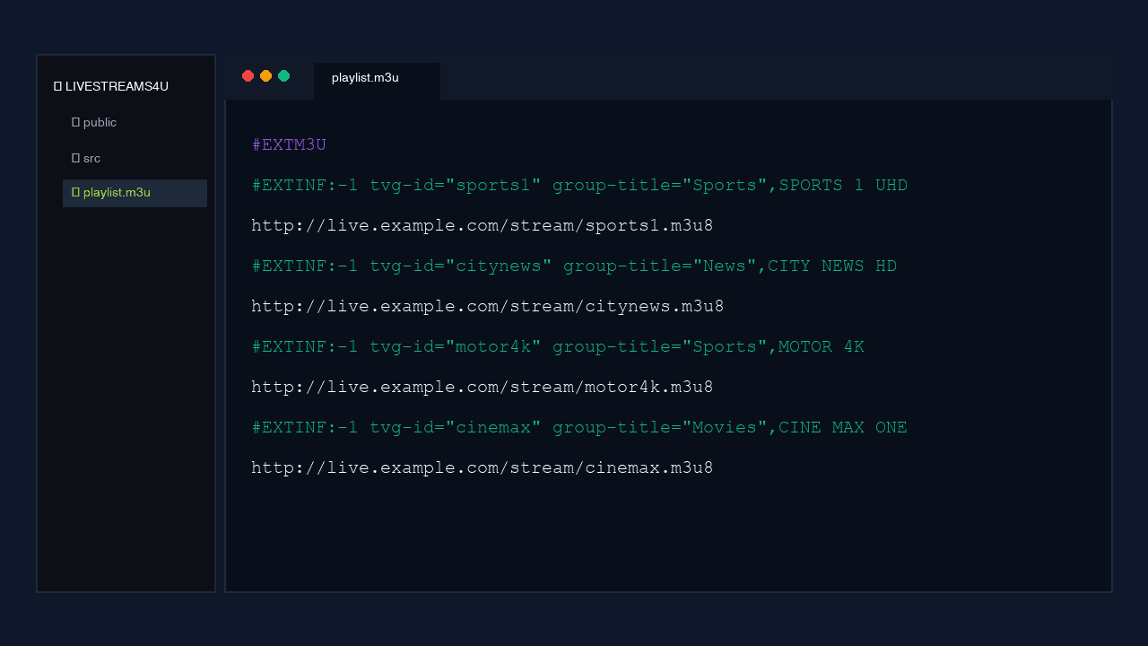
Task: Click the sports1.m3u8 stream URL
Action: [x=483, y=225]
